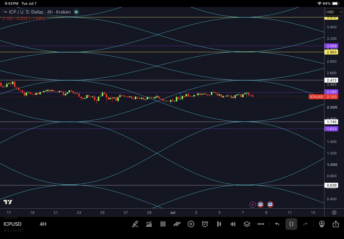Viewport: 344px width, 239px height.
Task: Select the 1.745 white price label
Action: tap(331, 122)
